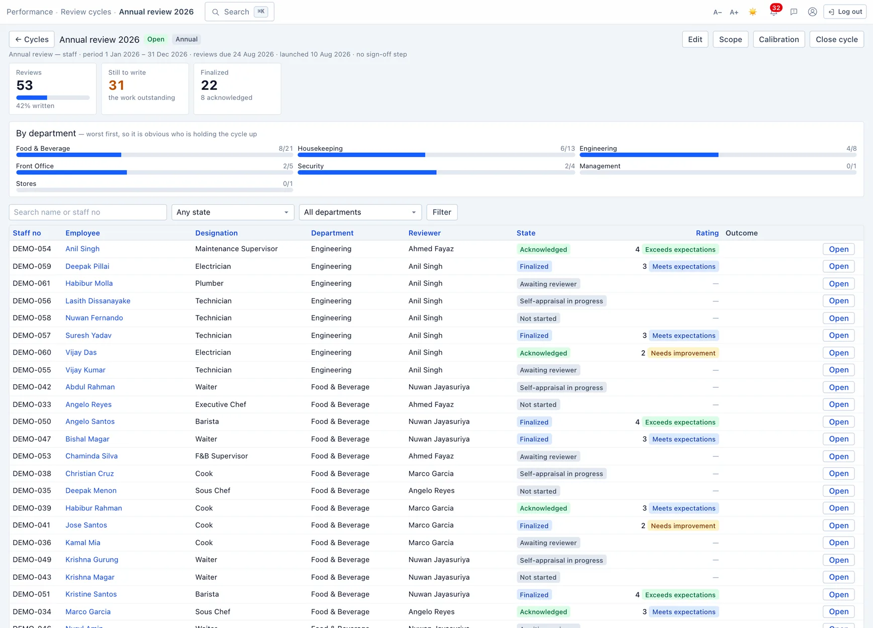Open review for DEMO-051 row
The height and width of the screenshot is (628, 873).
[838, 595]
